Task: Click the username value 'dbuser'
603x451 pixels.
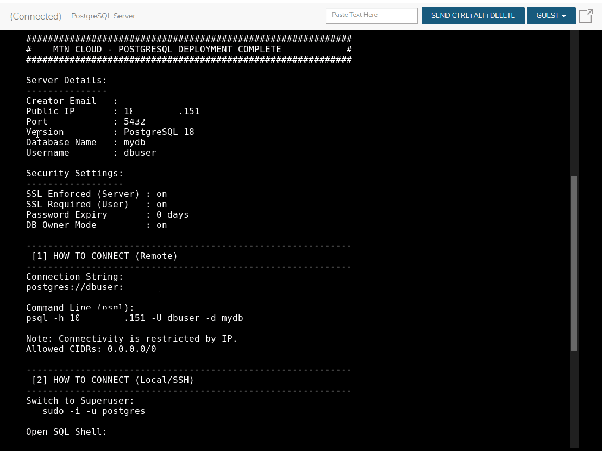Action: tap(140, 152)
